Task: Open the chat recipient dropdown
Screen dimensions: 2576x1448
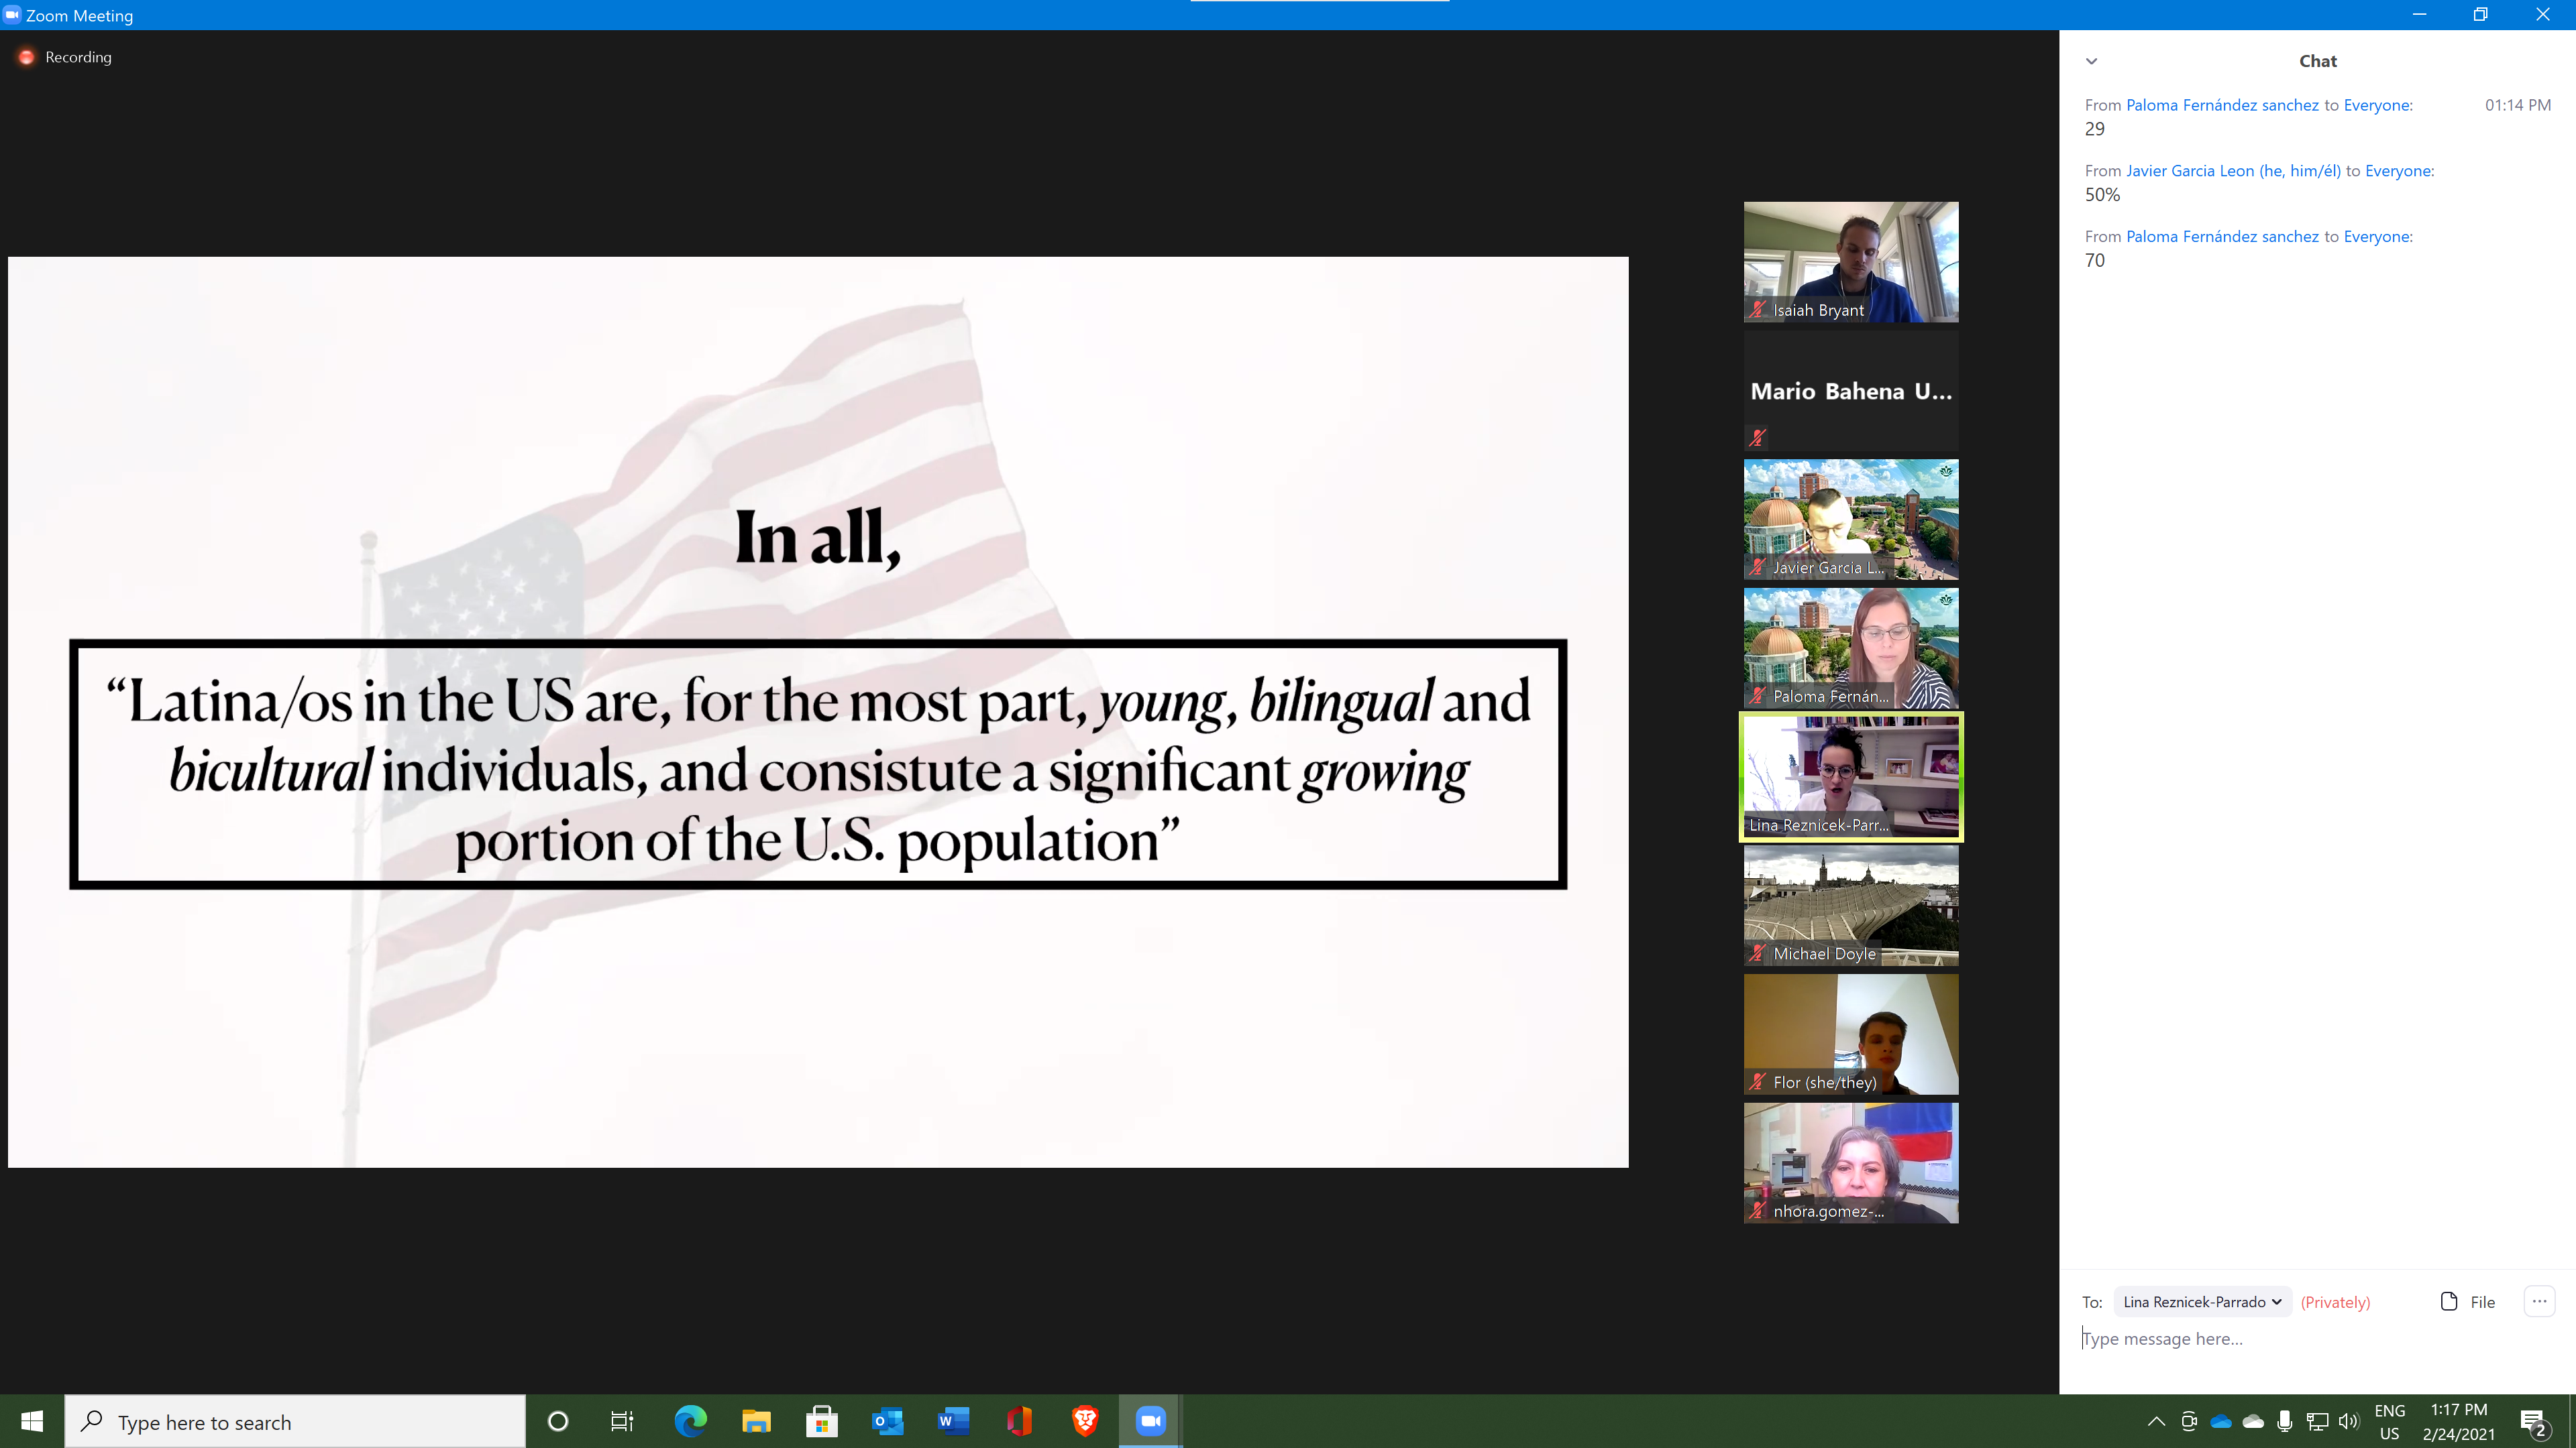Action: pos(2201,1301)
